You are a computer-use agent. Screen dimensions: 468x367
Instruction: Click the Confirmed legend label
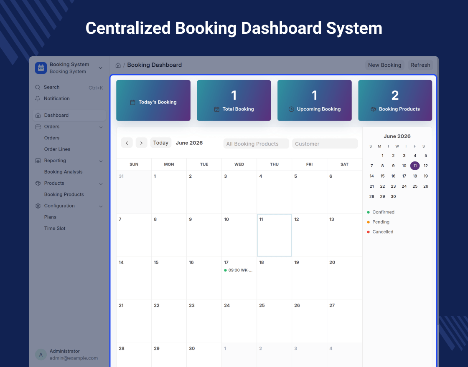pos(383,212)
